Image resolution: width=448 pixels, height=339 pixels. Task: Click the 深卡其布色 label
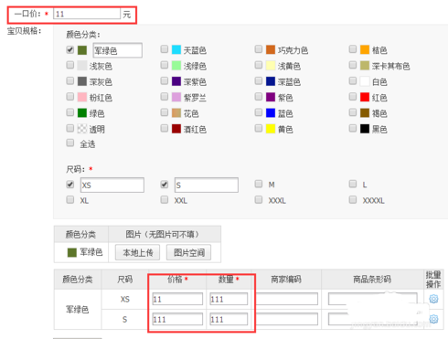pos(390,66)
